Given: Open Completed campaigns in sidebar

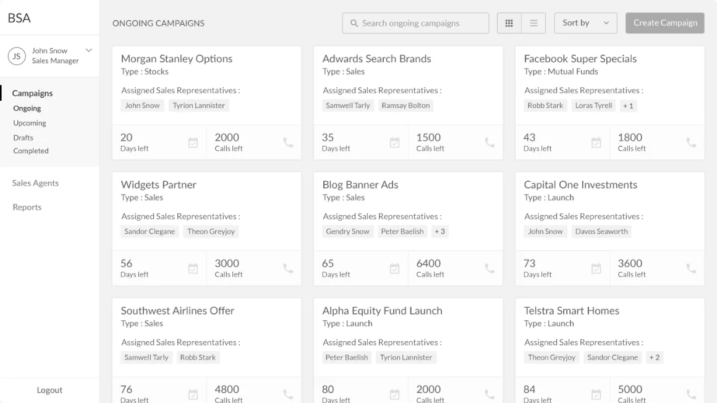Looking at the screenshot, I should click(x=31, y=151).
